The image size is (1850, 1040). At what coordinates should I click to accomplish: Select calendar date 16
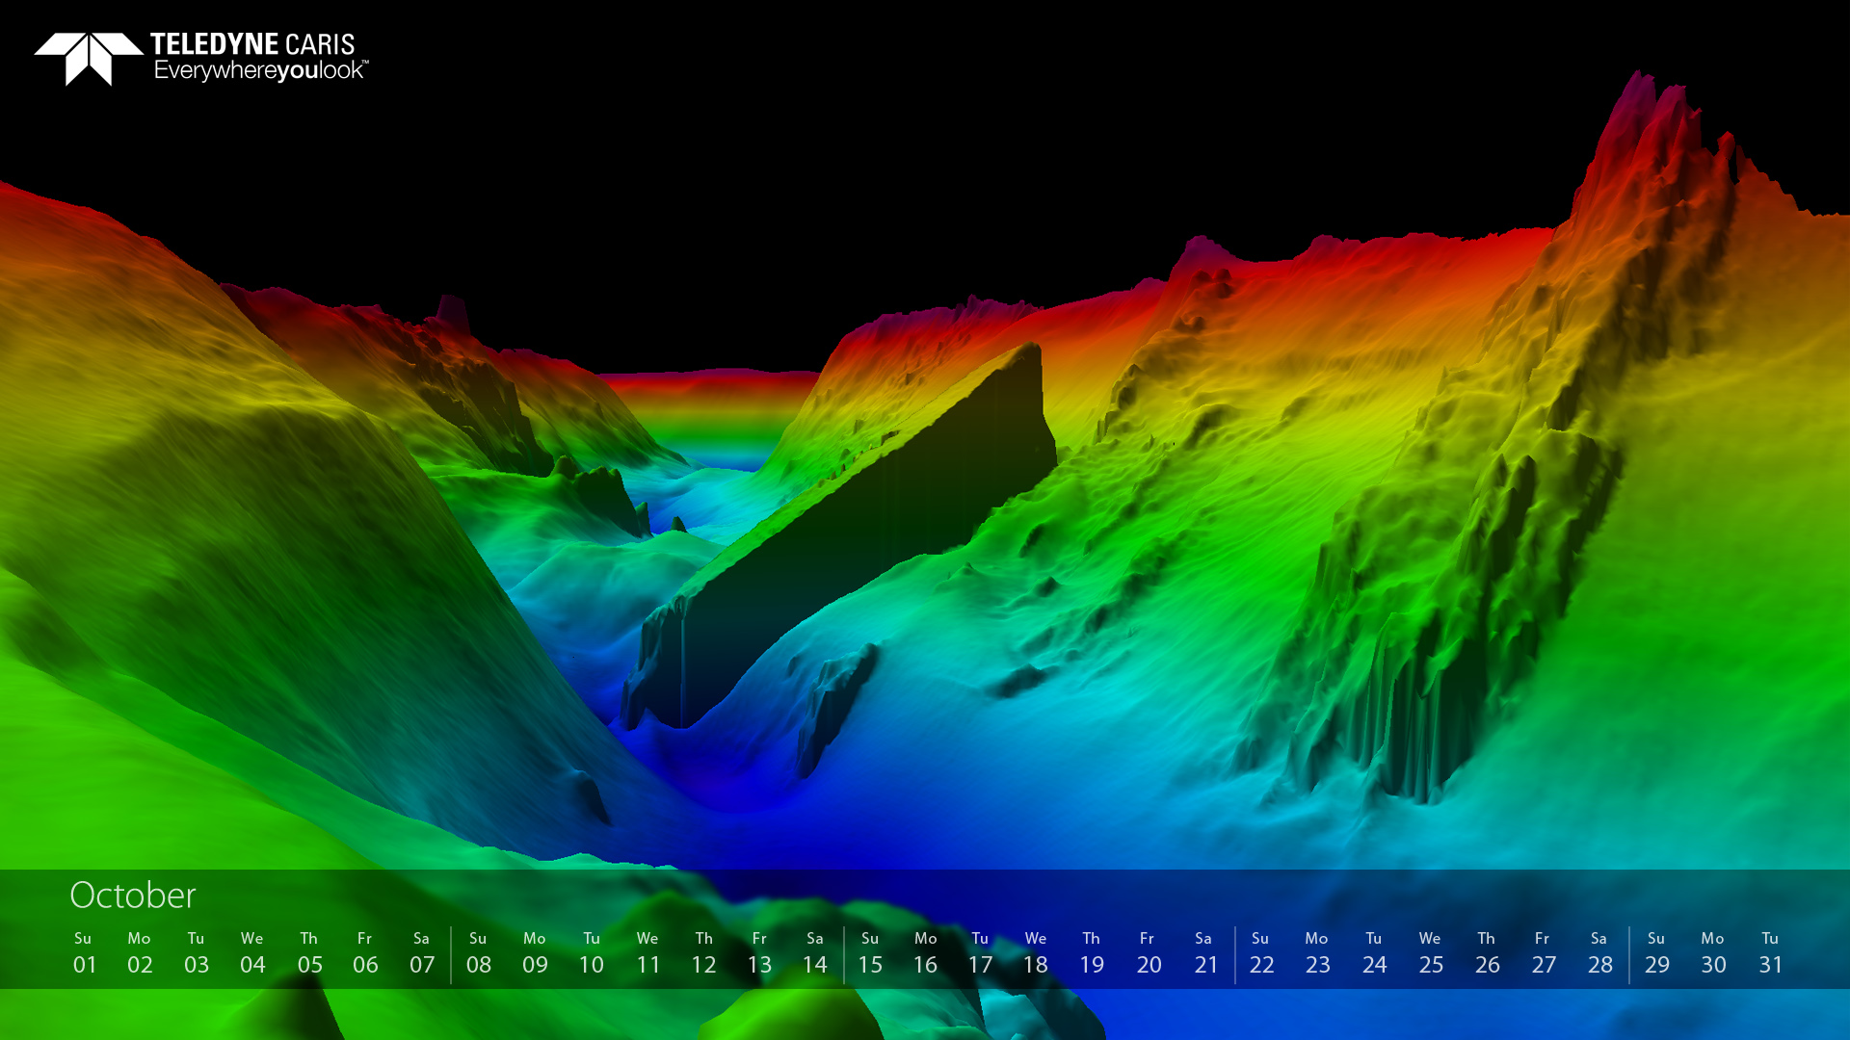pos(925,965)
